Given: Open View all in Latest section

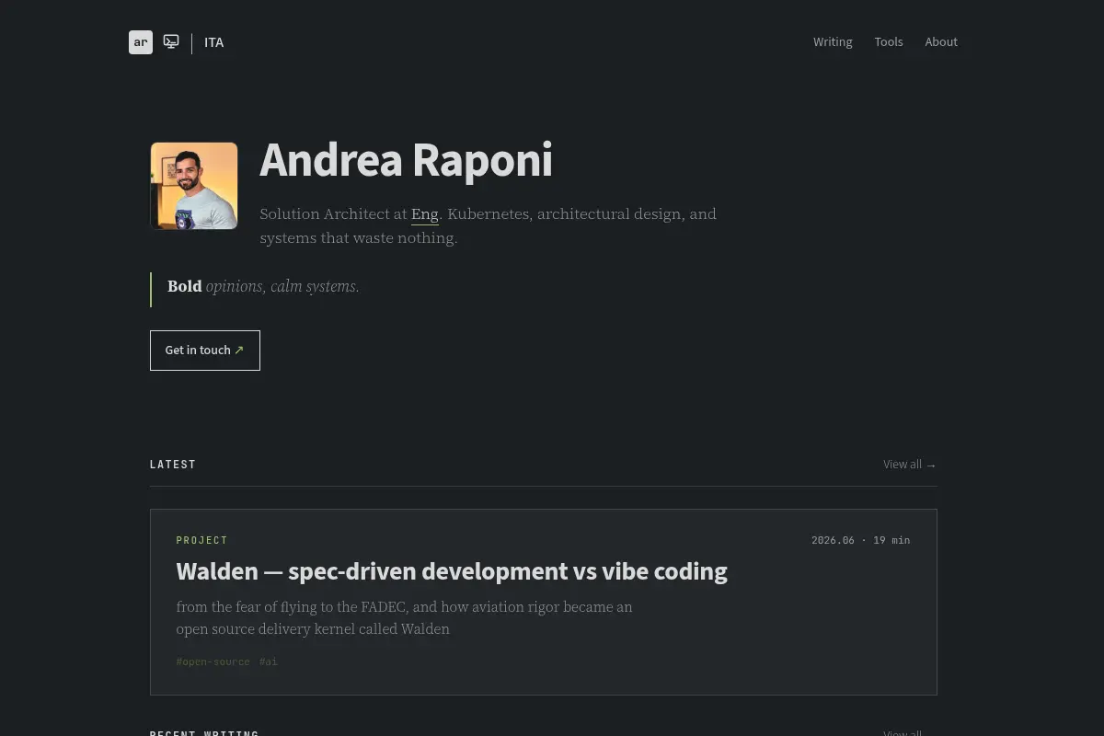Looking at the screenshot, I should tap(910, 465).
